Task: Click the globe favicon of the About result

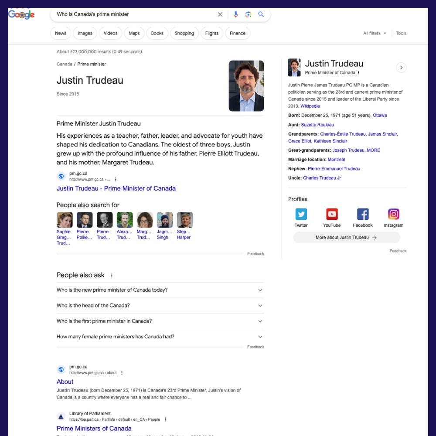Action: [x=61, y=370]
